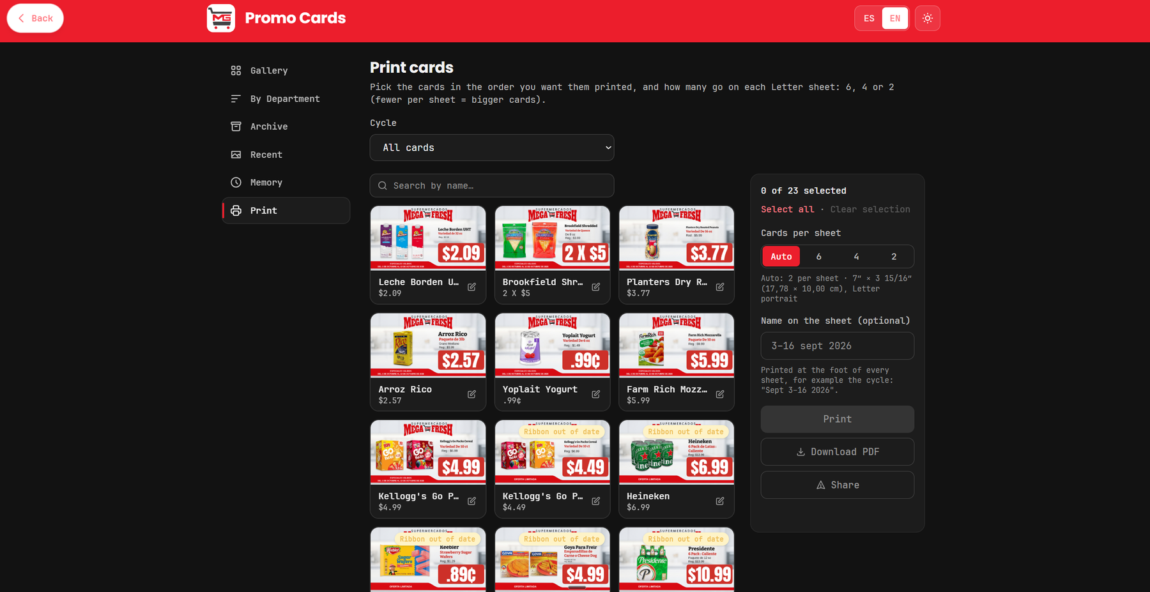1150x592 pixels.
Task: Open the Archive section
Action: pos(286,126)
